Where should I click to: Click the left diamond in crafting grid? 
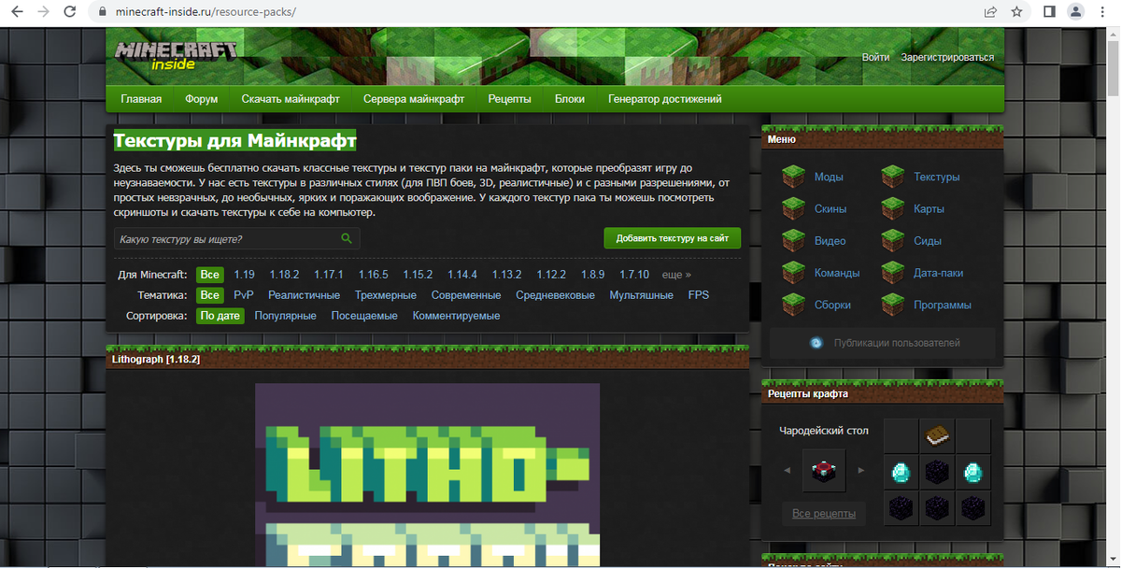pos(901,471)
